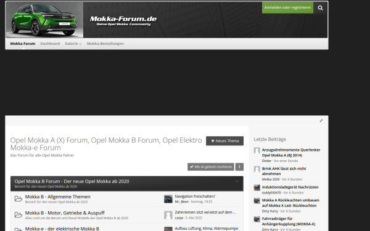
Task: Click the 5. Mai 2025 timestamp
Action: point(194,218)
